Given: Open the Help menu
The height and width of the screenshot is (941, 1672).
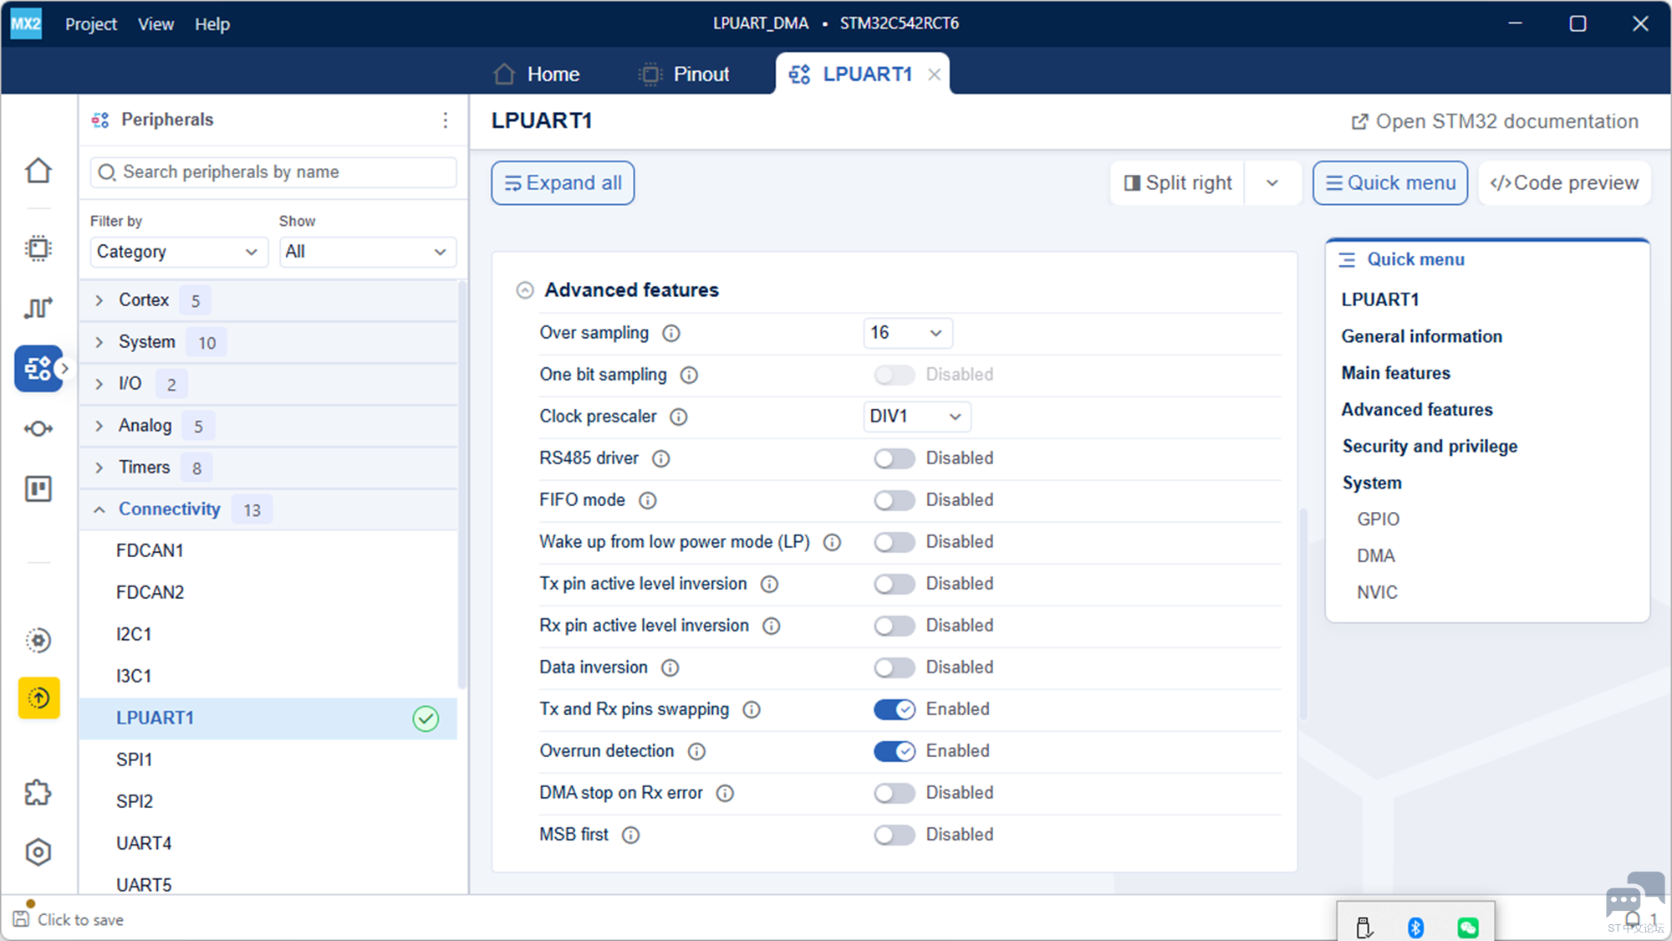Looking at the screenshot, I should coord(212,24).
